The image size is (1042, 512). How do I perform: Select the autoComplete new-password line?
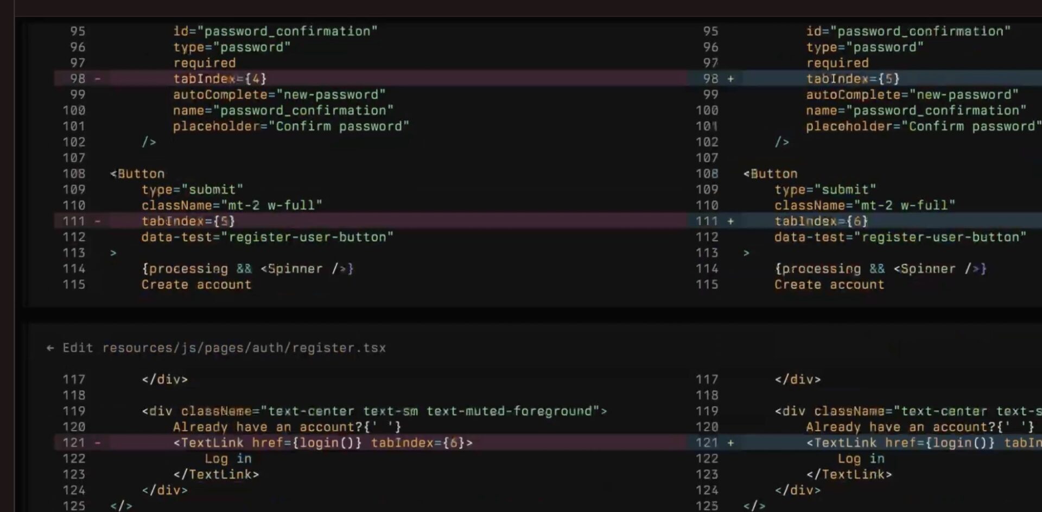[x=280, y=94]
